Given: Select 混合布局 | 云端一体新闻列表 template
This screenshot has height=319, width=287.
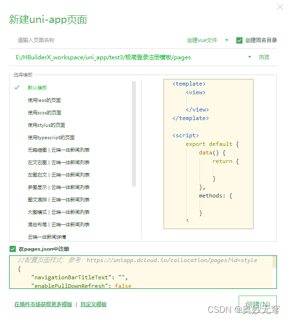Looking at the screenshot, I should [58, 224].
